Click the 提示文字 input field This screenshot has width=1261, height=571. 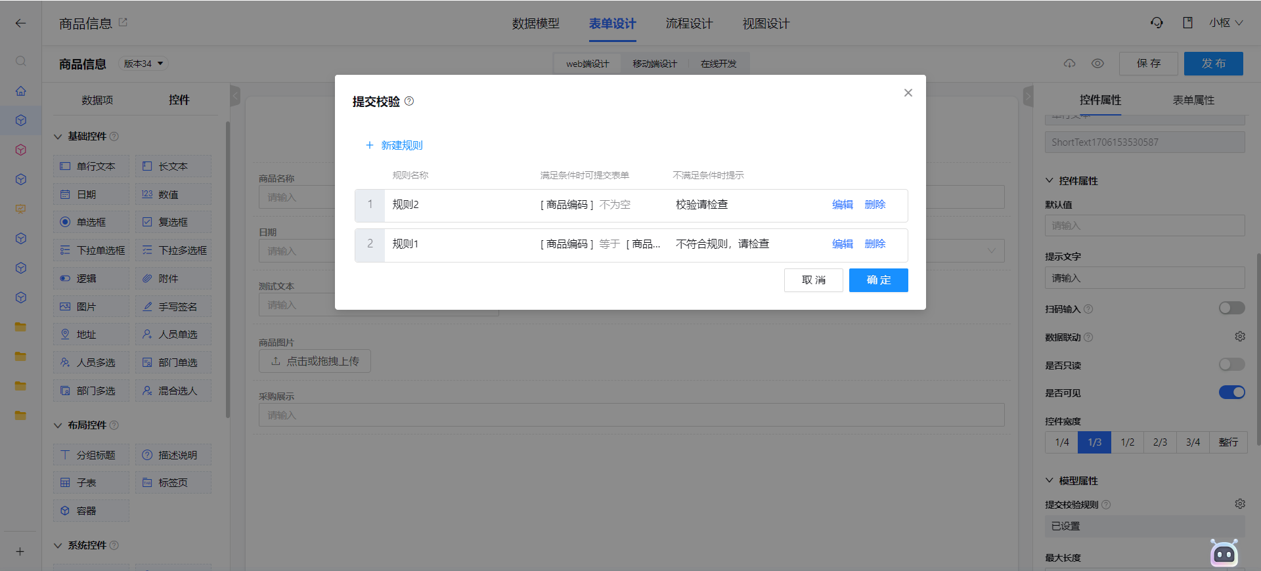(x=1145, y=278)
